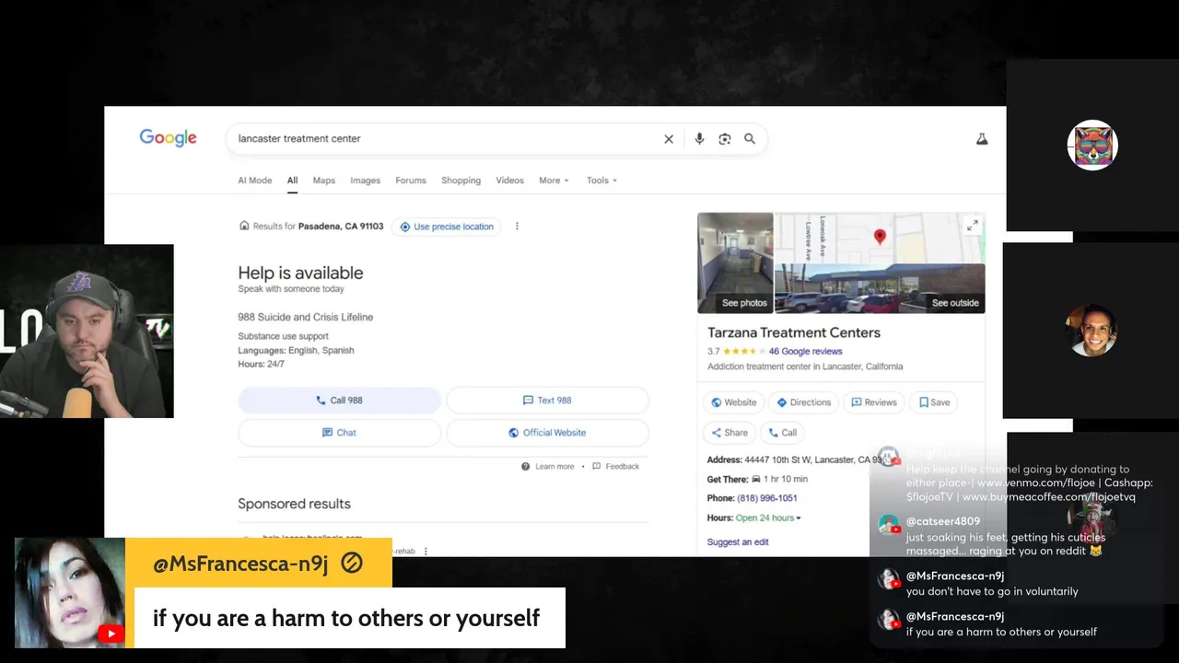1179x663 pixels.
Task: Click the phone number (818) 996-1051
Action: point(766,498)
